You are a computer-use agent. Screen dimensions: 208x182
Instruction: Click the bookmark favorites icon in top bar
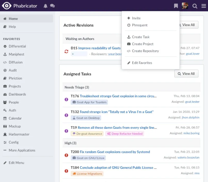176,5
